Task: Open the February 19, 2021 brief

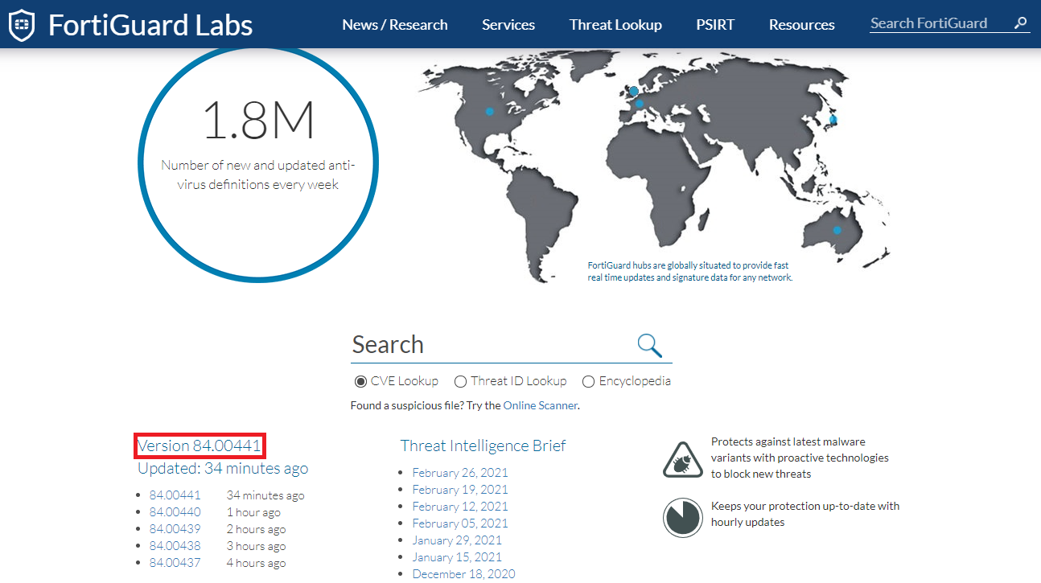Action: [x=460, y=490]
